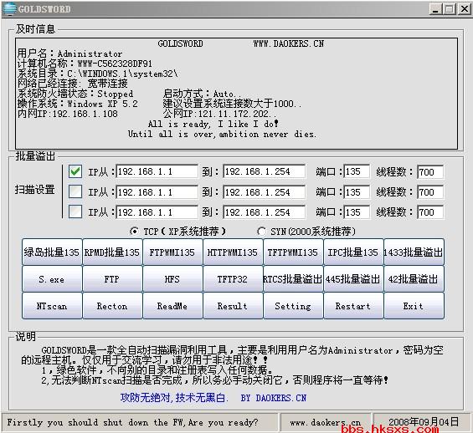Focus the second row start IP field
473x433 pixels.
point(157,192)
